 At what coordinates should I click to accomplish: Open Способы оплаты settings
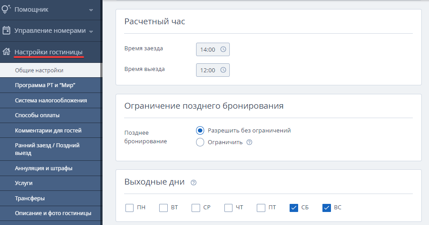tap(50, 115)
